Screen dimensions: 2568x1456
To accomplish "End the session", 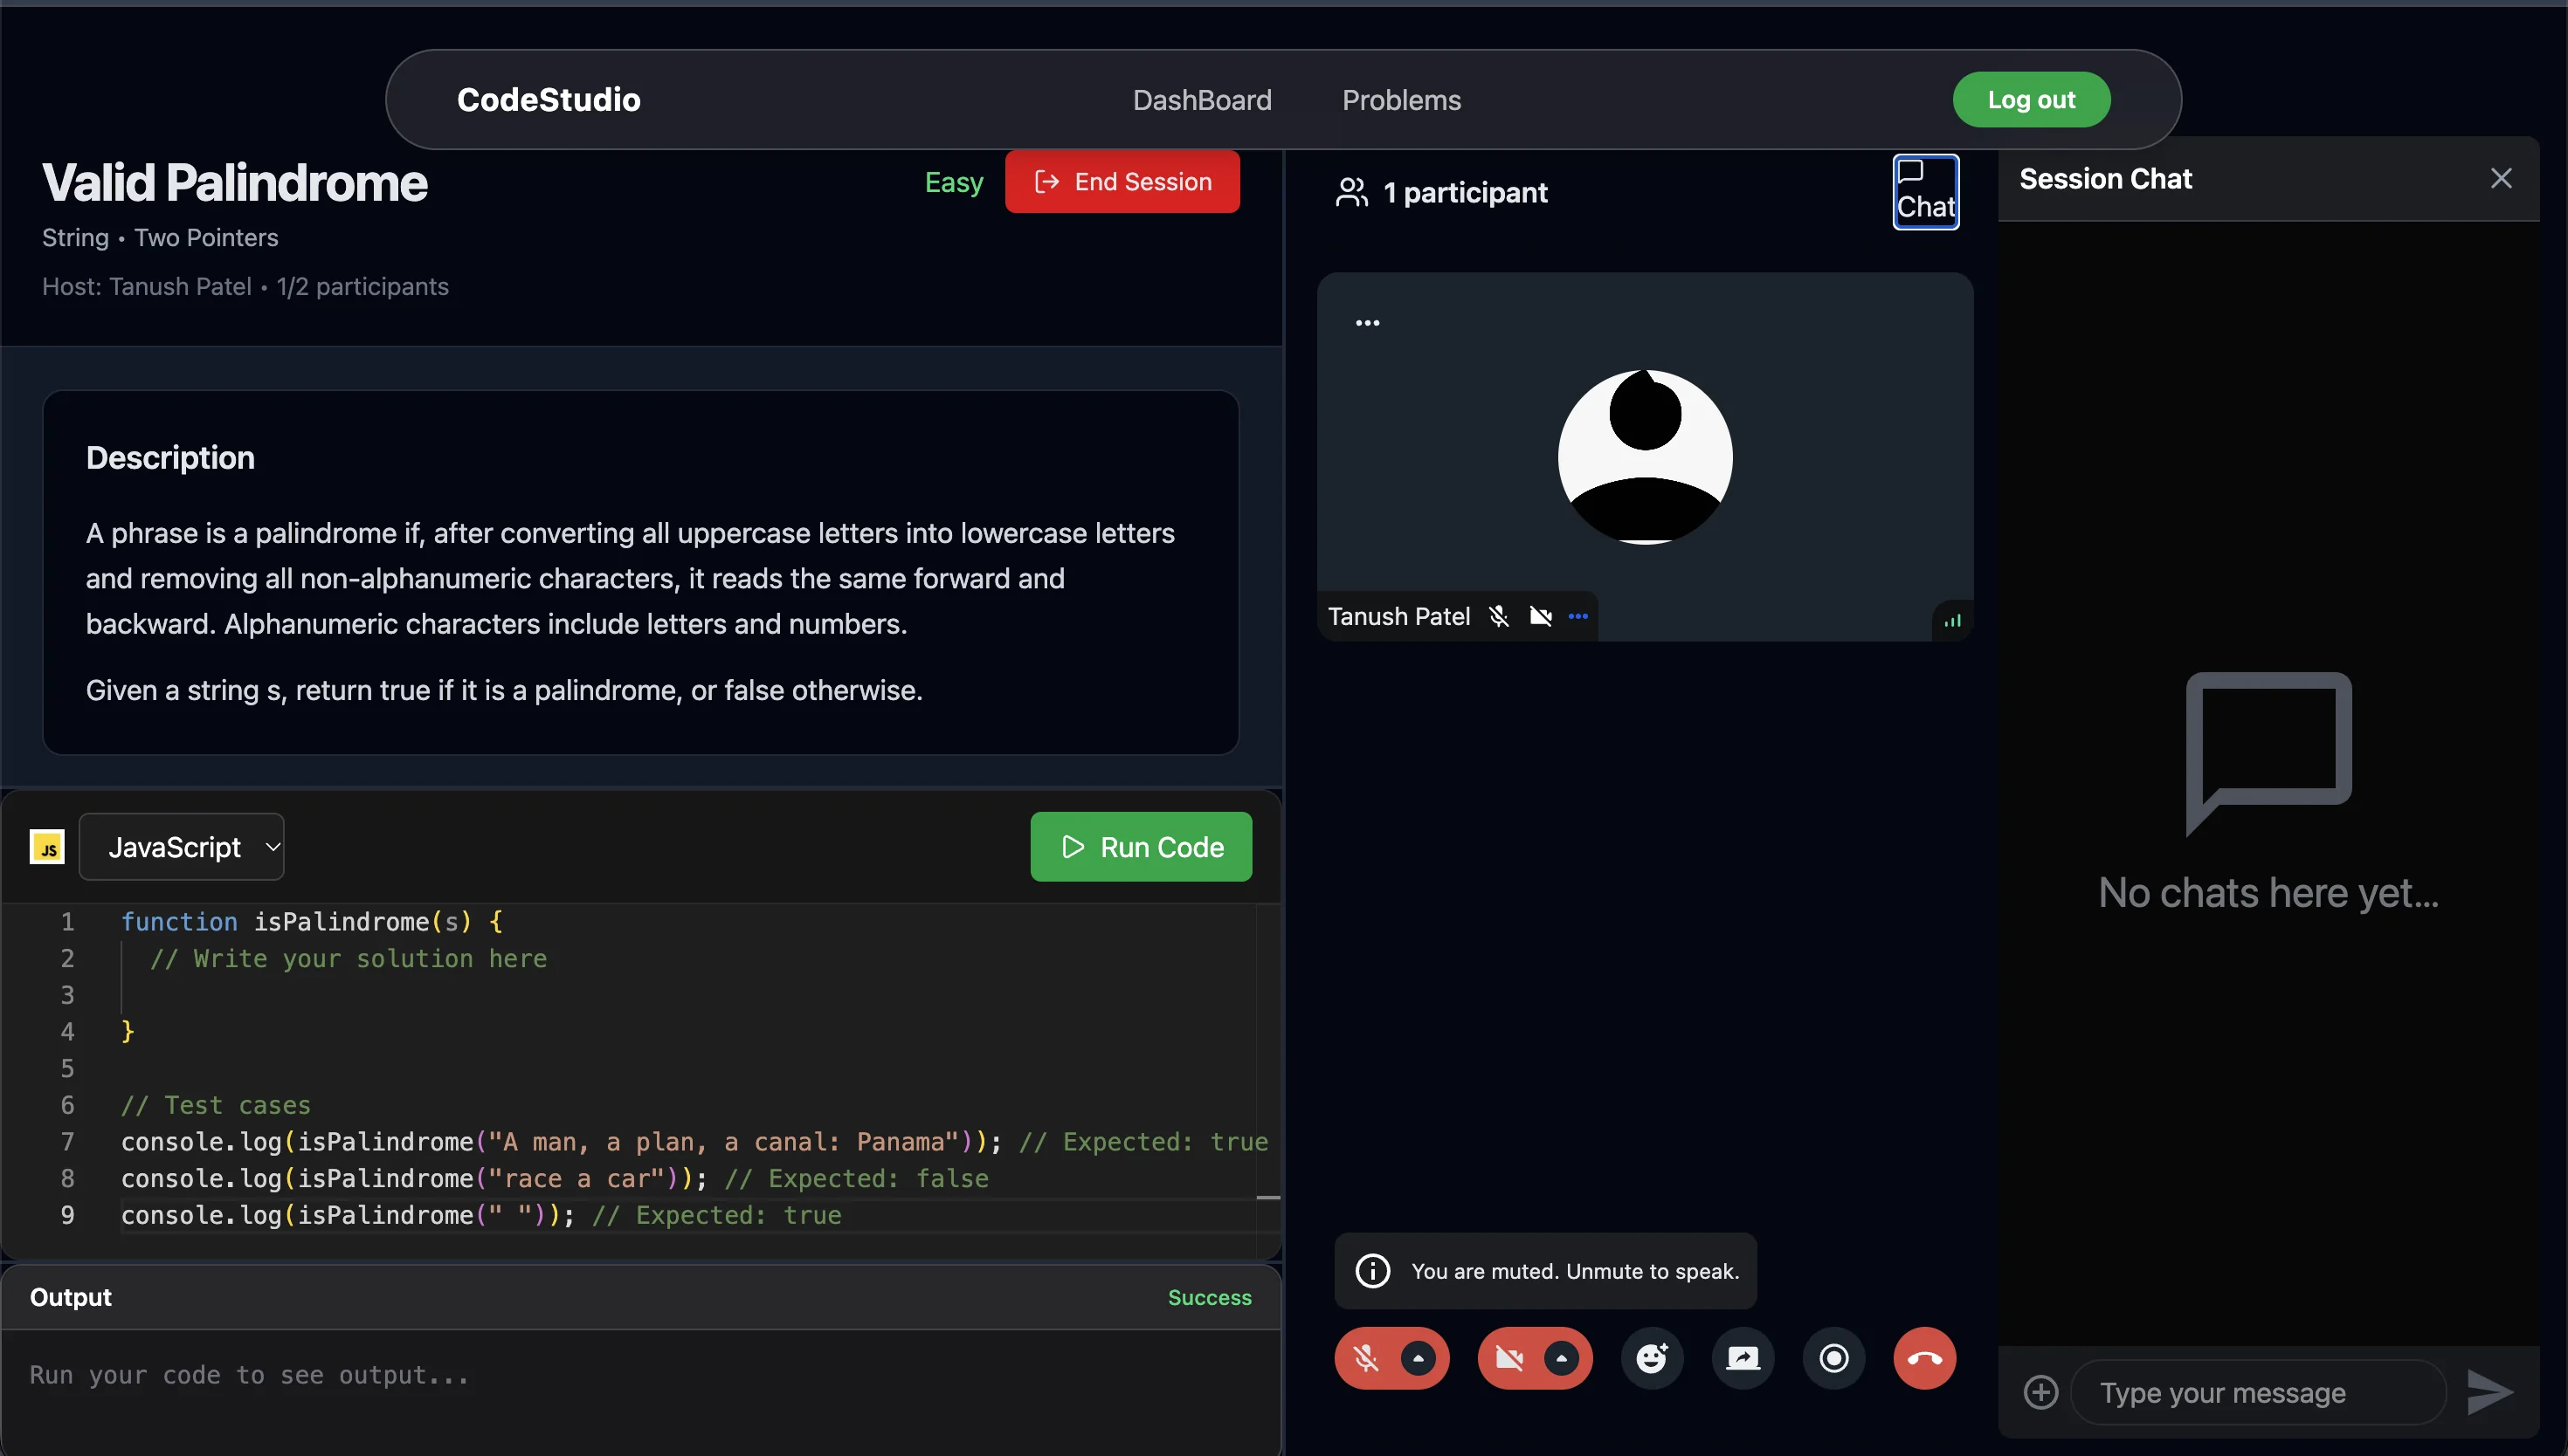I will click(x=1122, y=181).
